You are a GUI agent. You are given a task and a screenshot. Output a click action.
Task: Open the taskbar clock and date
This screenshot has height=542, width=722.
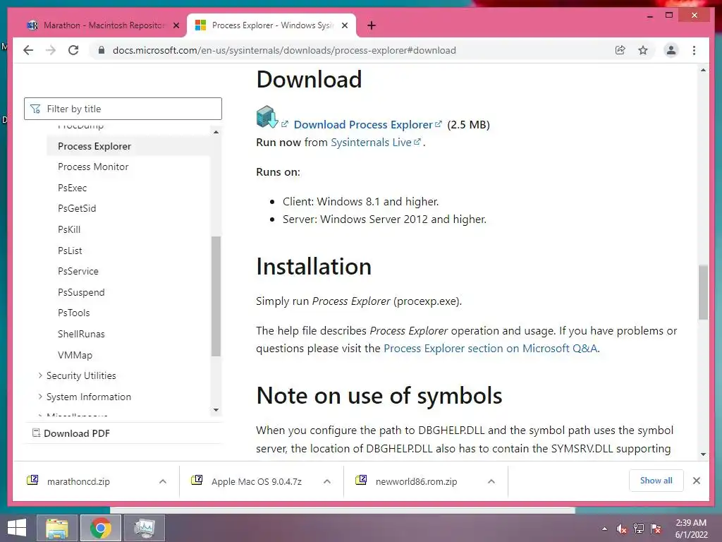click(x=691, y=529)
